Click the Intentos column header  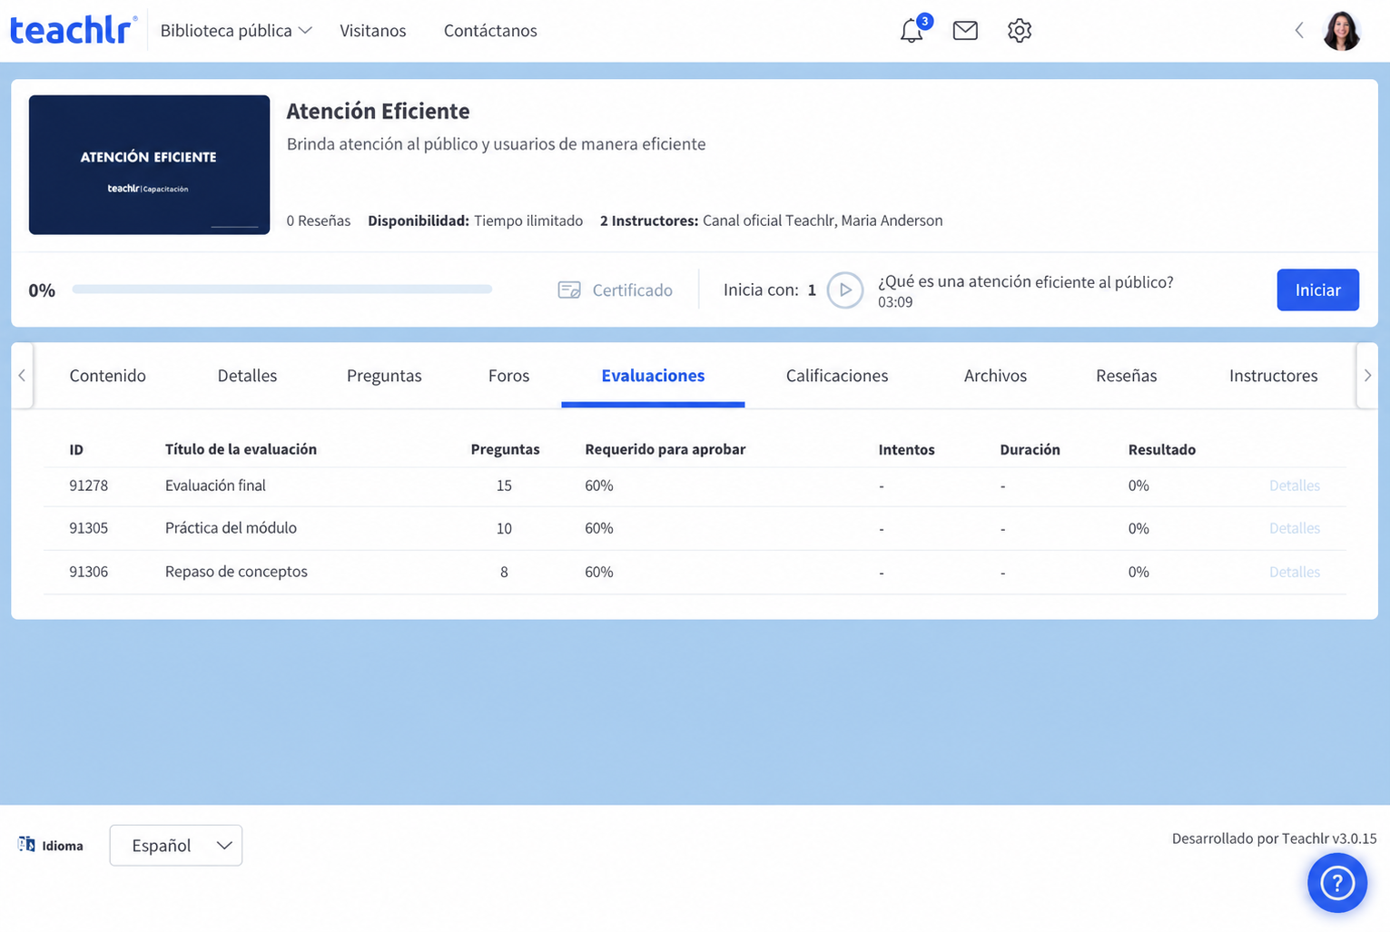906,450
